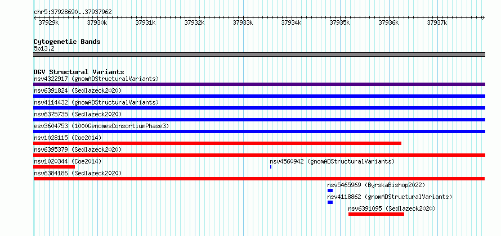Click the small blue nsv5465969 bar
The image size is (501, 236).
(x=330, y=190)
